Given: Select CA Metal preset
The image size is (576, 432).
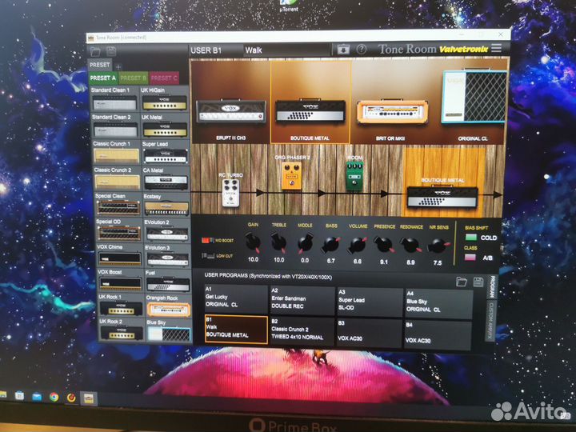Looking at the screenshot, I should [x=166, y=178].
